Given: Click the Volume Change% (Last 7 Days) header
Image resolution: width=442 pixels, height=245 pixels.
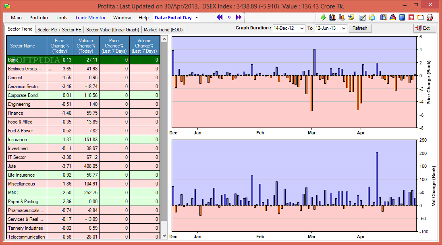Looking at the screenshot, I should coord(144,45).
